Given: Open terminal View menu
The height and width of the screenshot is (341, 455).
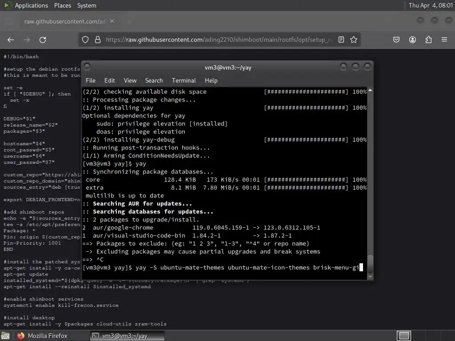Looking at the screenshot, I should [x=130, y=81].
